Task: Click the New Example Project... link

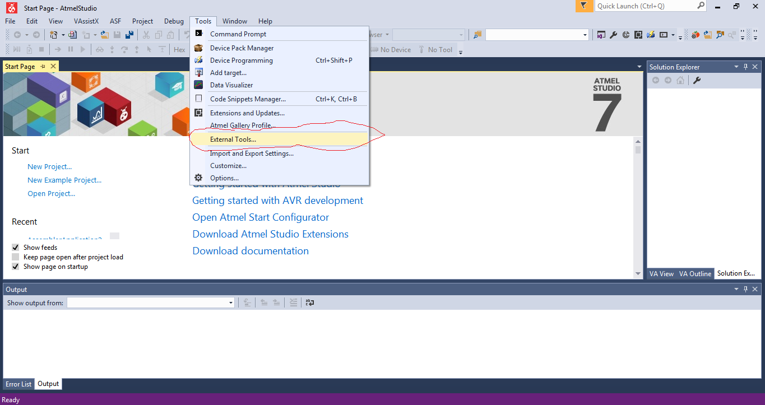Action: (64, 180)
